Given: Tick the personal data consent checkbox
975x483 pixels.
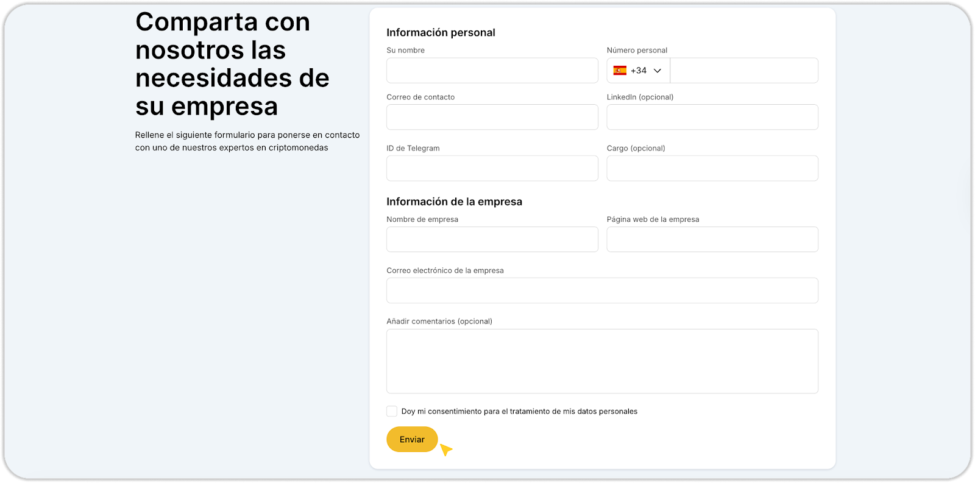Looking at the screenshot, I should coord(392,411).
